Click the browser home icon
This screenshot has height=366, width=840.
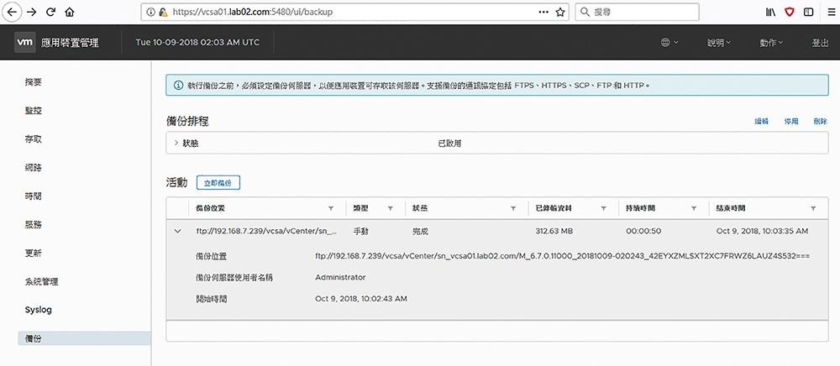point(69,12)
